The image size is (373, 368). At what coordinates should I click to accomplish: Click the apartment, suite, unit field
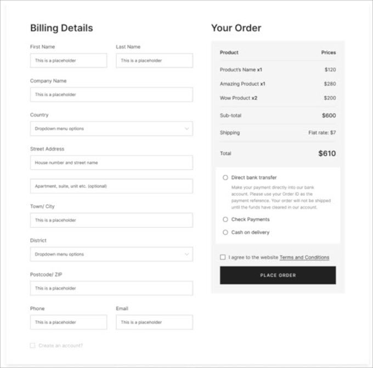click(x=111, y=186)
